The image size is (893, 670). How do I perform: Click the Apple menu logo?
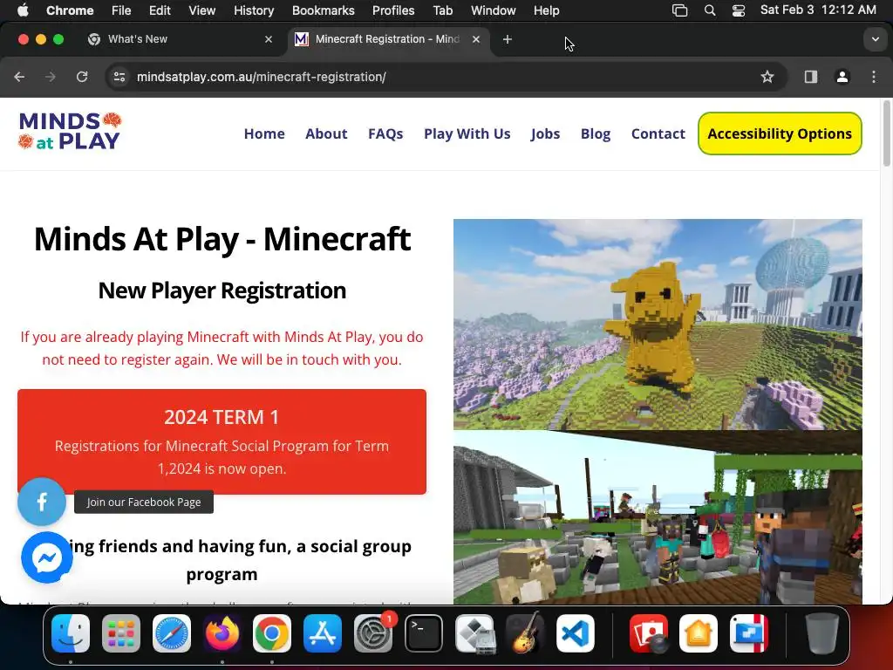23,10
